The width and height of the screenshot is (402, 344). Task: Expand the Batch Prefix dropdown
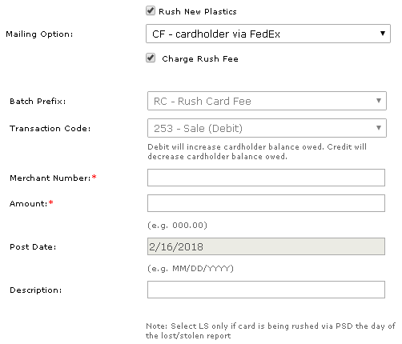coord(267,101)
